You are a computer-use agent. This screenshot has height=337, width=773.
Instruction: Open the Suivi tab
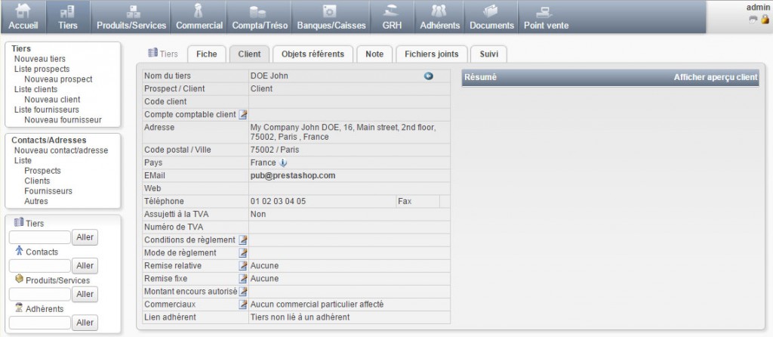pos(488,54)
